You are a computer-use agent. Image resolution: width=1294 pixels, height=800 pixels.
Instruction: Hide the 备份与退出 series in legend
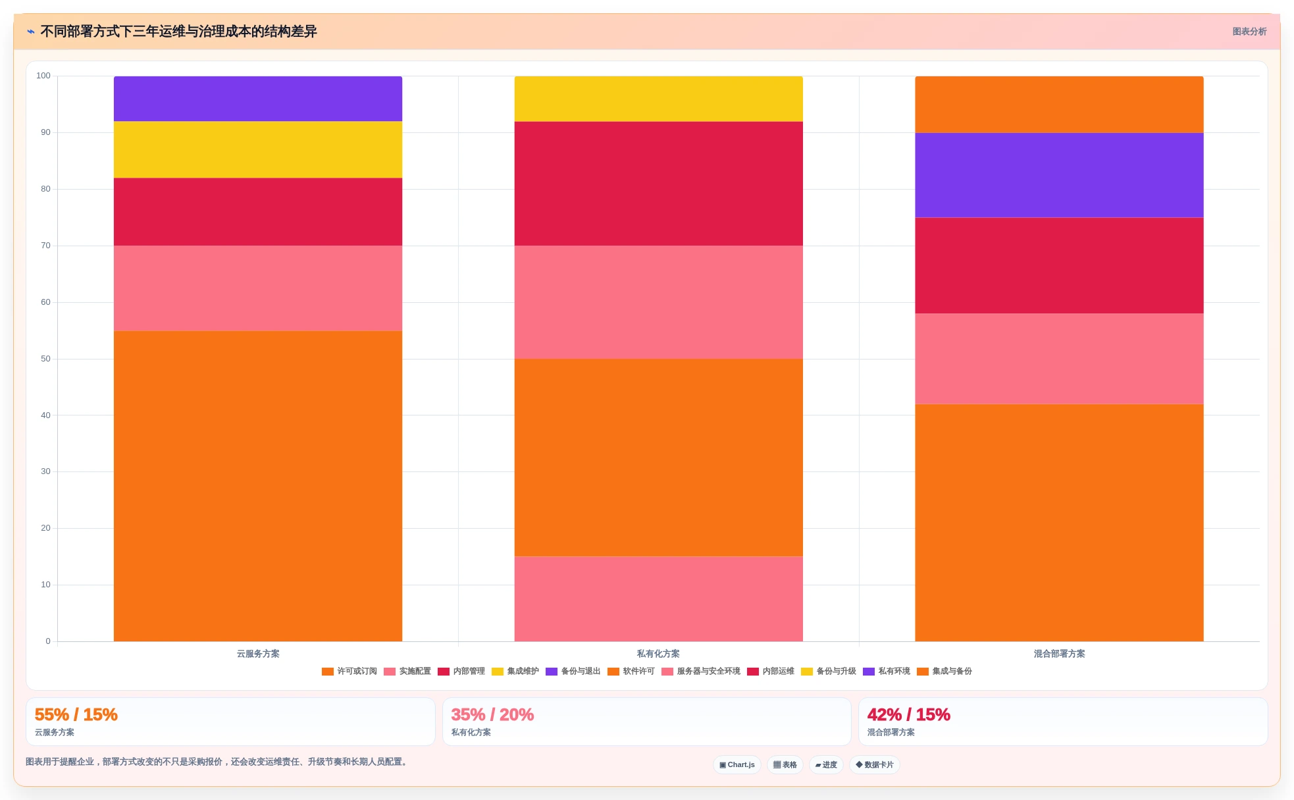coord(573,672)
